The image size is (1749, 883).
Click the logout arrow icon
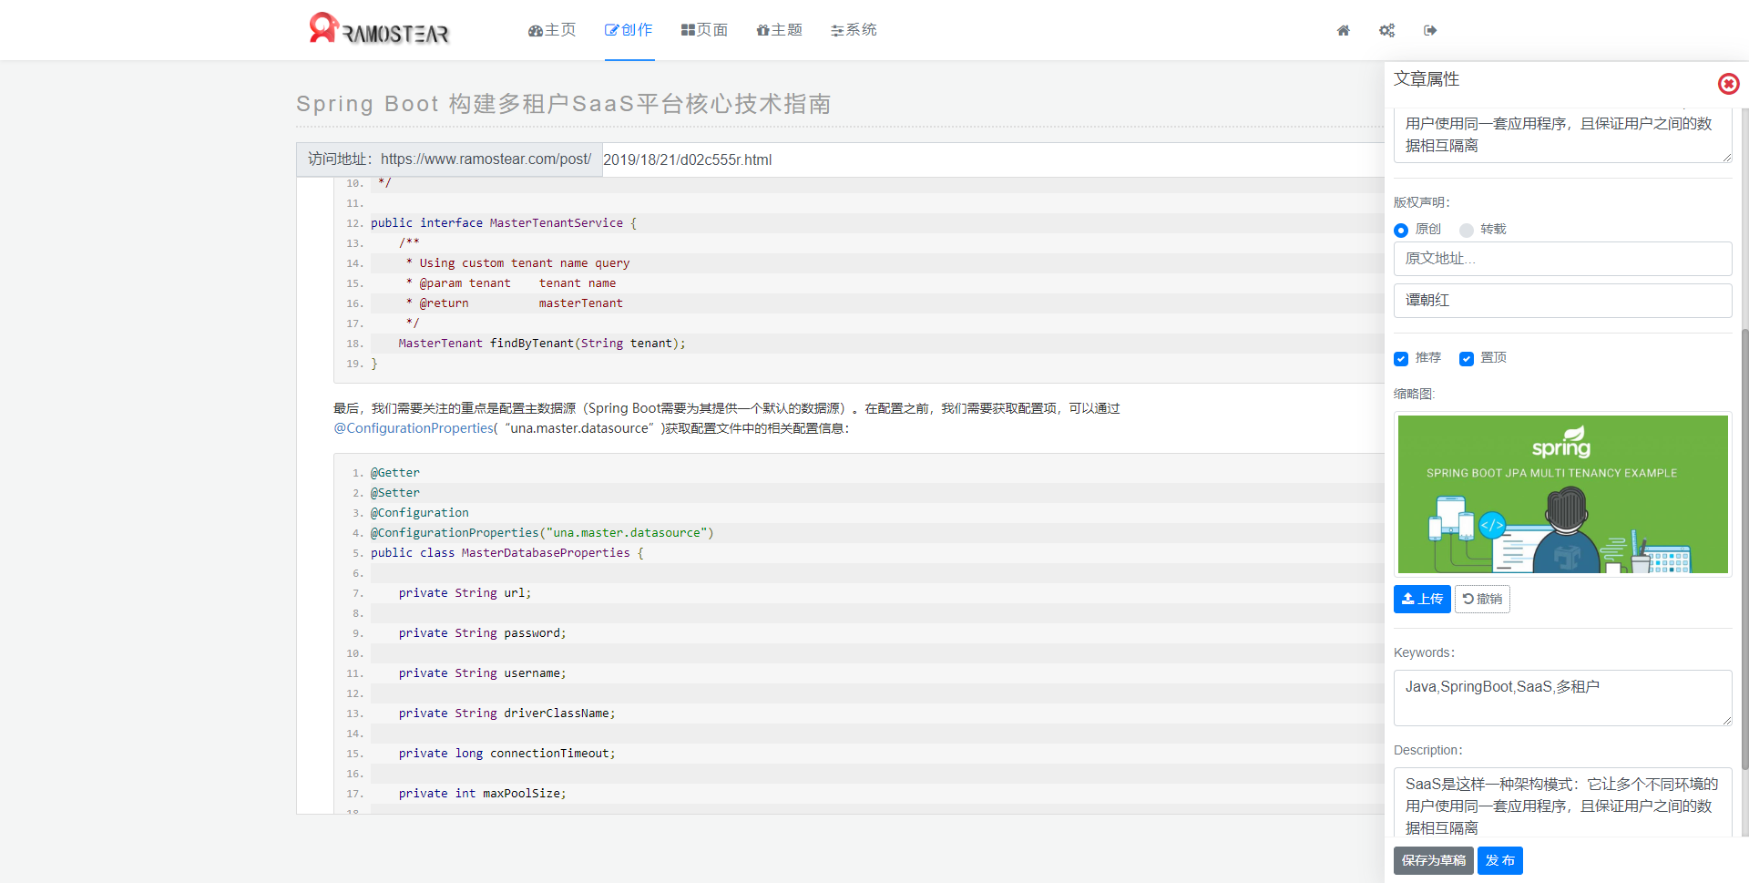(x=1430, y=30)
